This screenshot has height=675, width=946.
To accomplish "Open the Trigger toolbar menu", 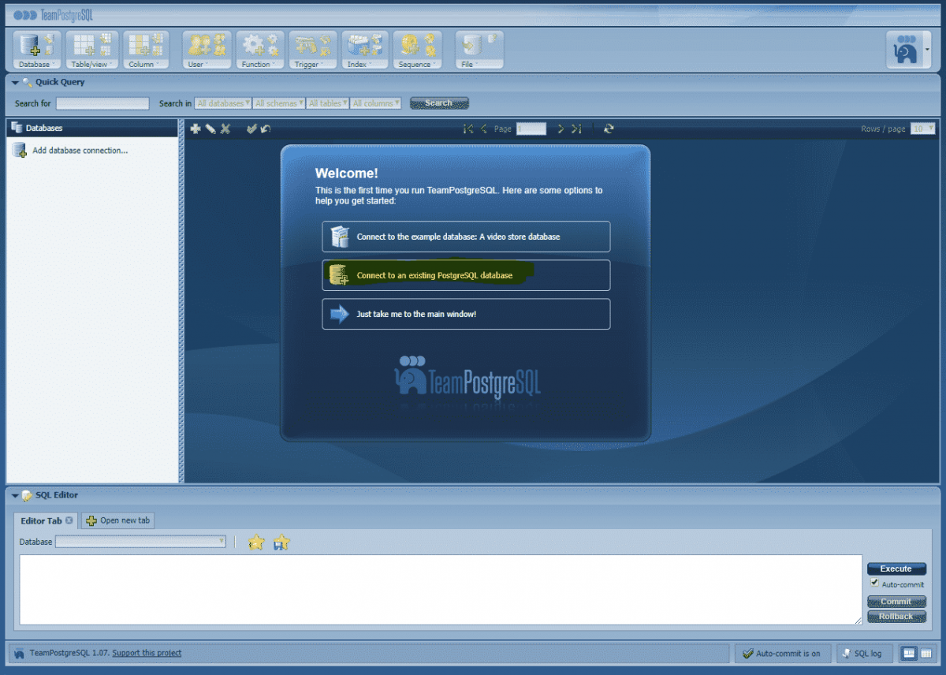I will 313,50.
